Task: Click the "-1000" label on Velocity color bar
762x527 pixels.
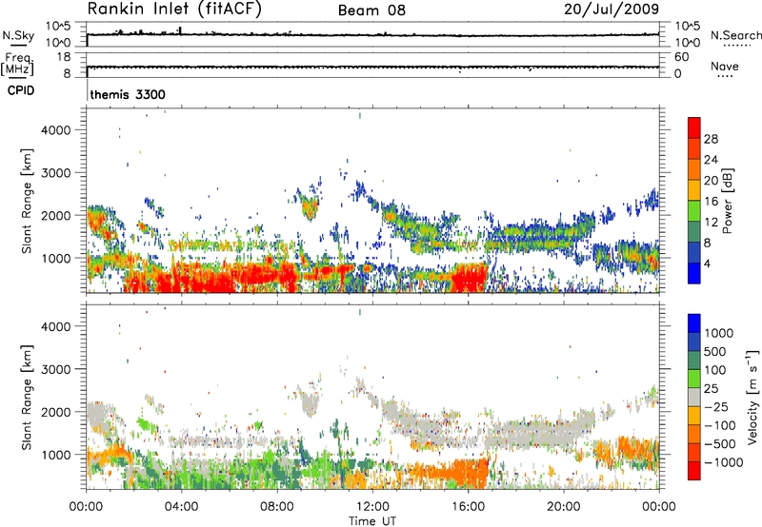Action: pyautogui.click(x=724, y=462)
